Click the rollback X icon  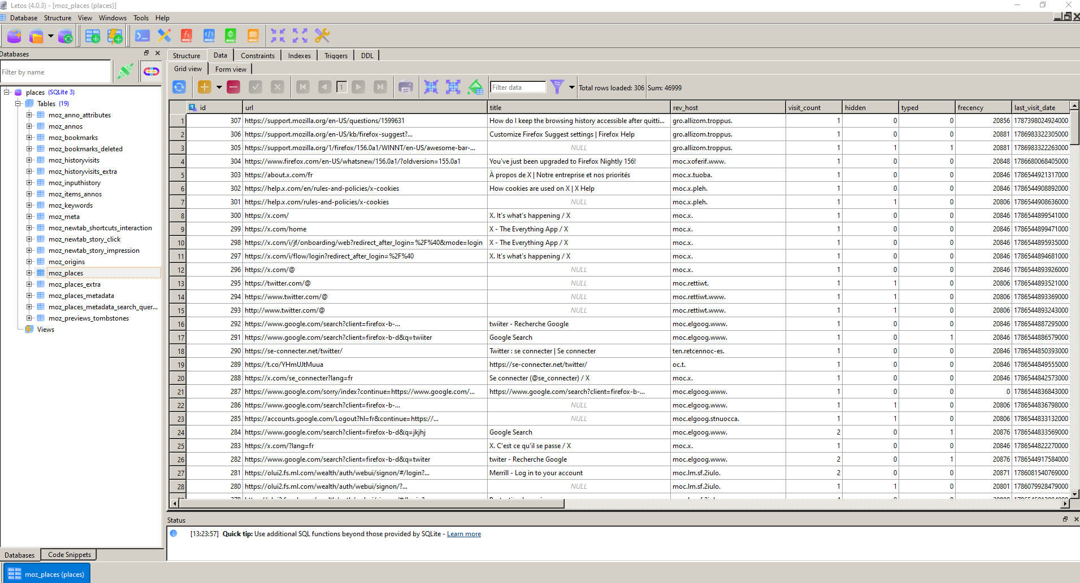click(x=277, y=87)
